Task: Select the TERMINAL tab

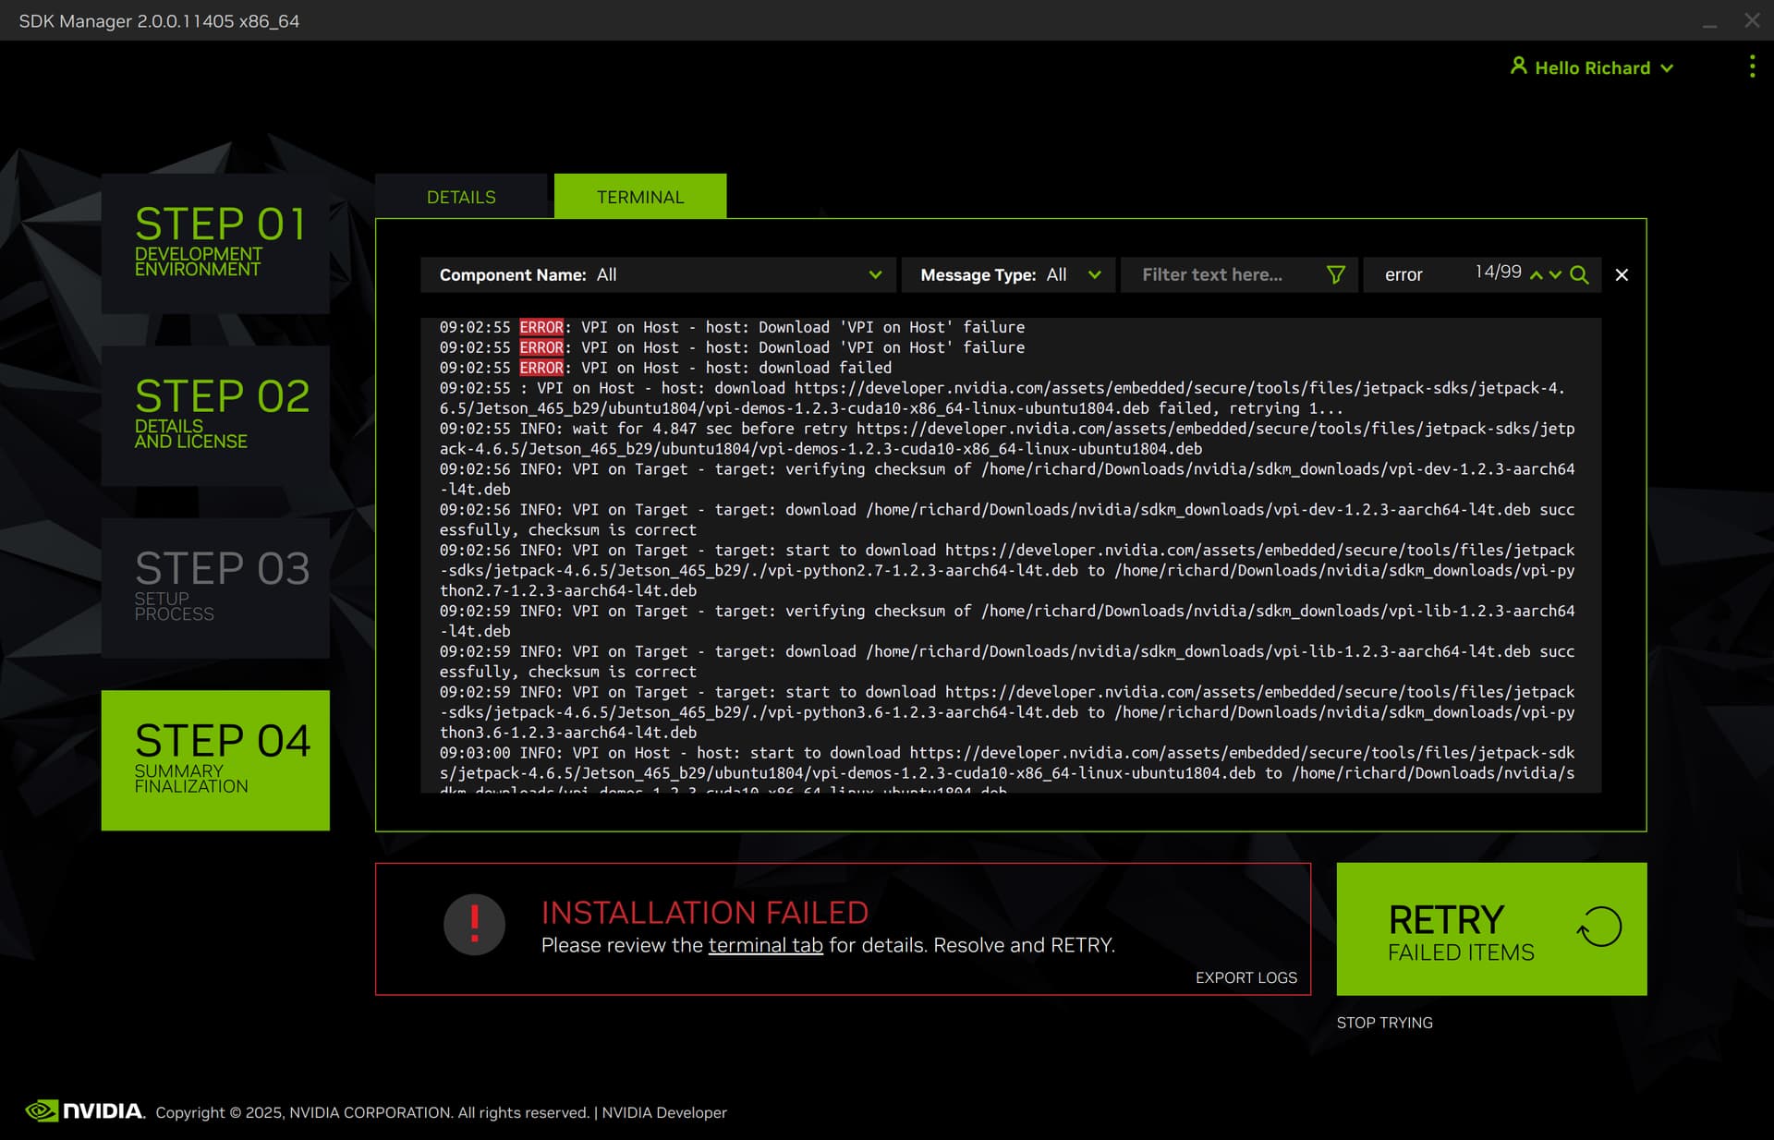Action: [x=640, y=197]
